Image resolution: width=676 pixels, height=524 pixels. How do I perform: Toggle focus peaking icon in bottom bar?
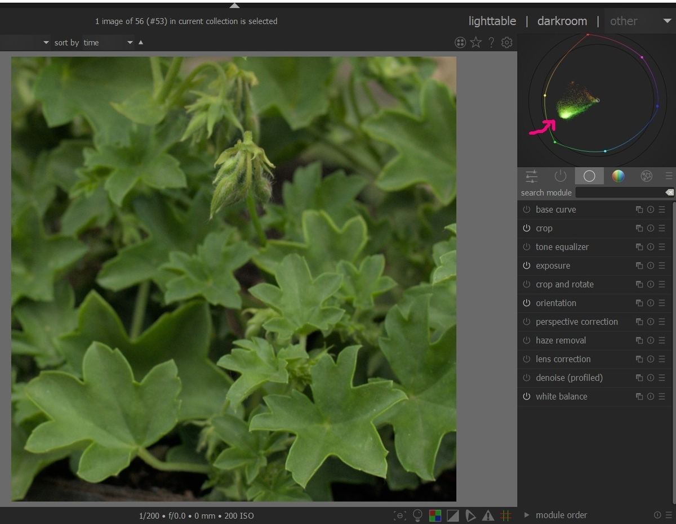[400, 515]
